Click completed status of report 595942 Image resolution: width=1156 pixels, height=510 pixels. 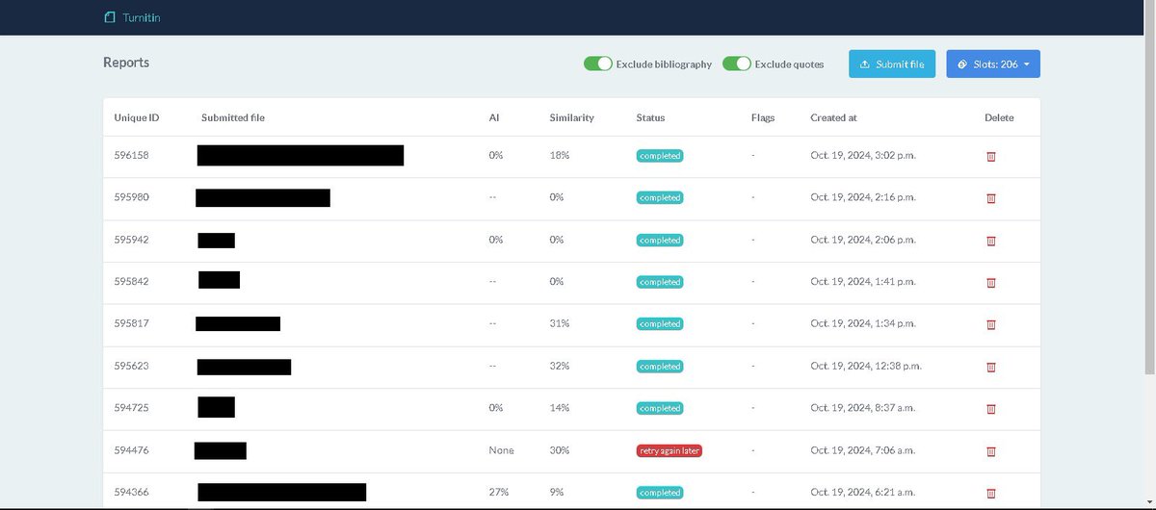(x=660, y=240)
